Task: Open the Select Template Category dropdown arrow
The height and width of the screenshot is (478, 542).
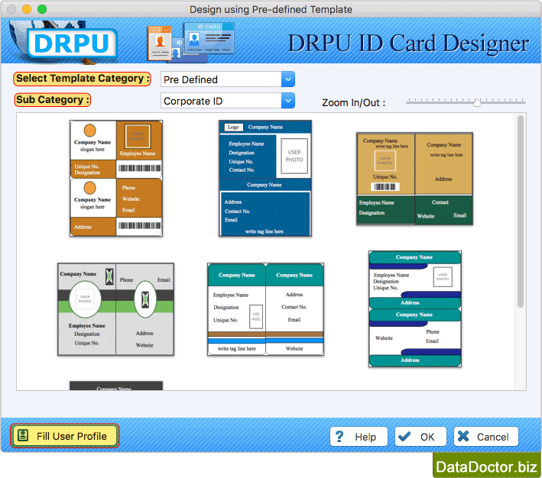Action: (x=287, y=79)
